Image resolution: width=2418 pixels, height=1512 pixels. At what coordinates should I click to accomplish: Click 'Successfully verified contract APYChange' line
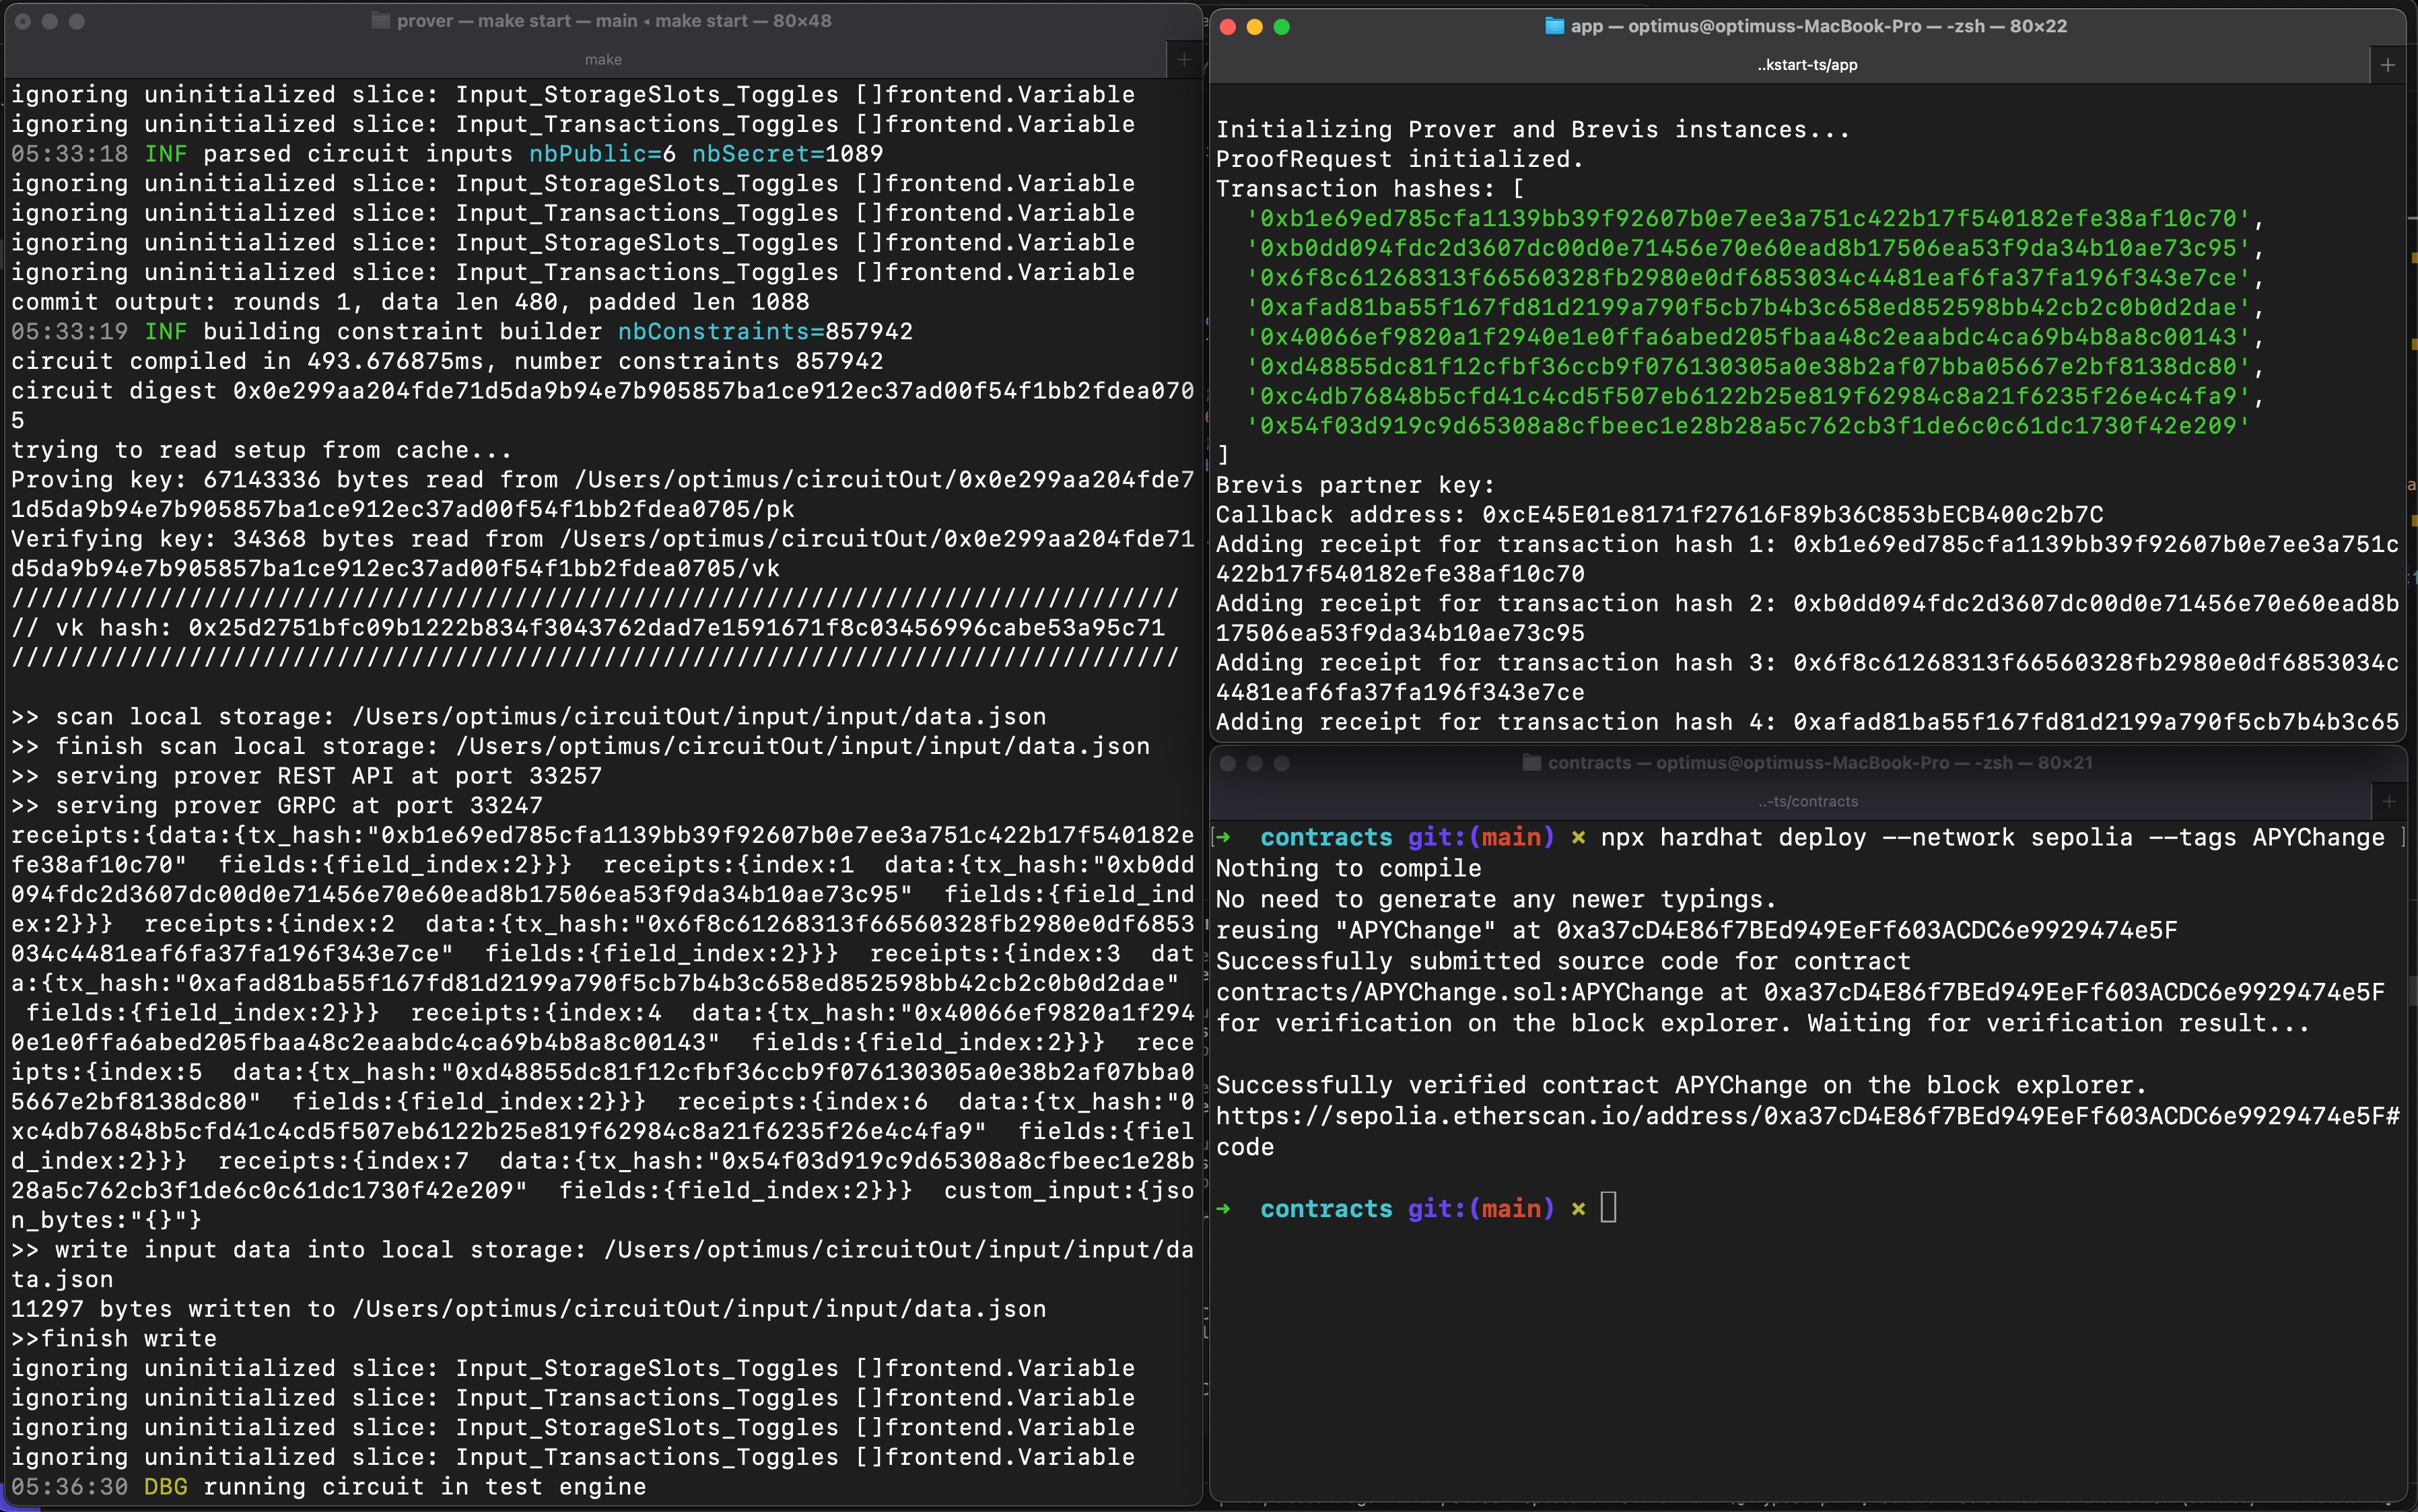pos(1681,1086)
